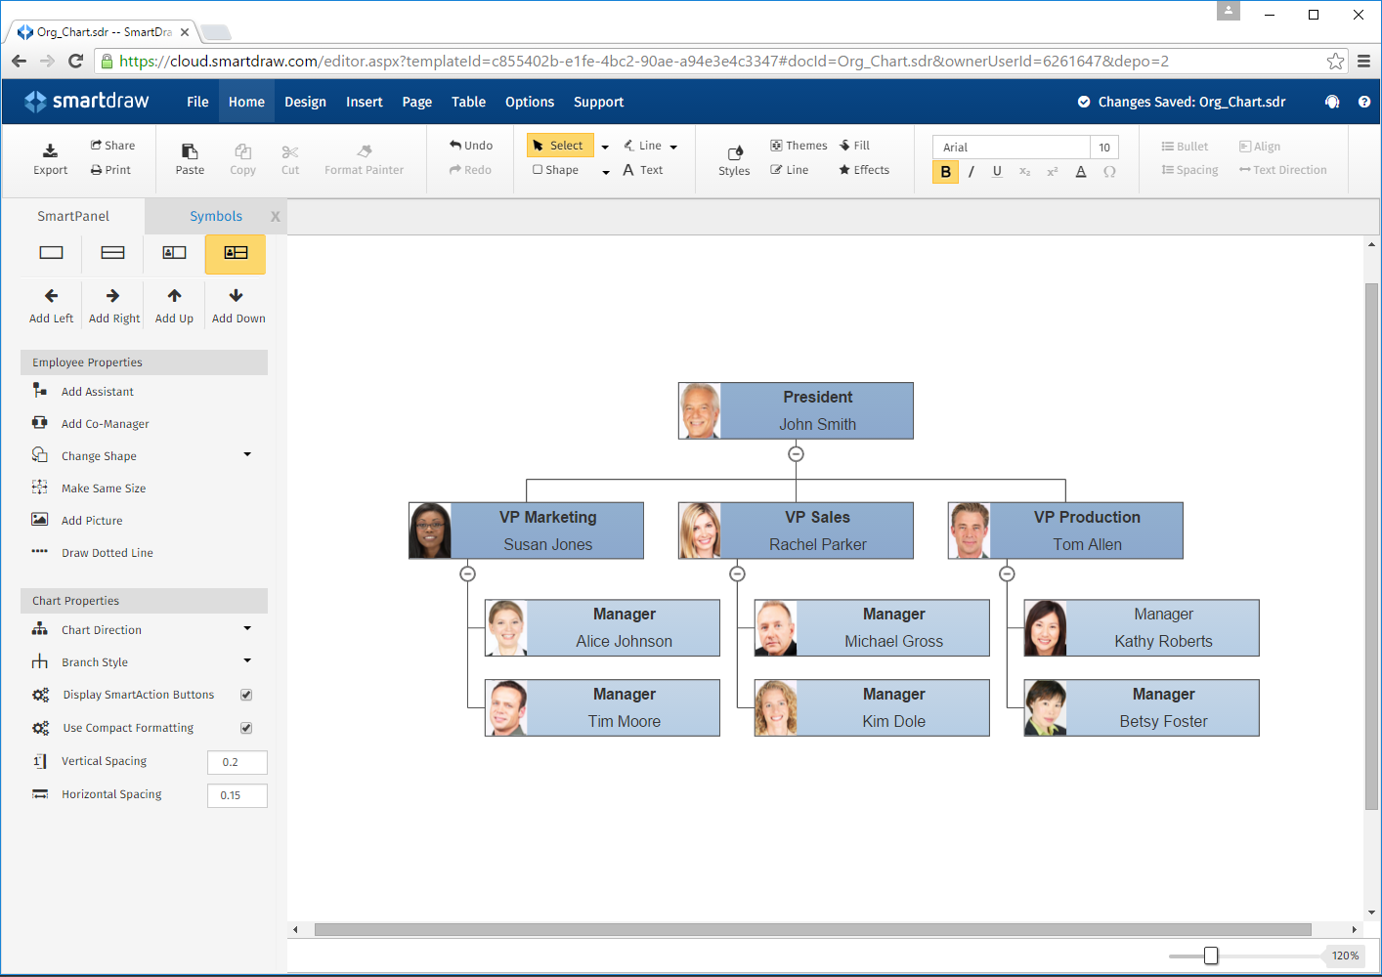This screenshot has height=977, width=1382.
Task: Click the Paste icon
Action: coord(189,154)
